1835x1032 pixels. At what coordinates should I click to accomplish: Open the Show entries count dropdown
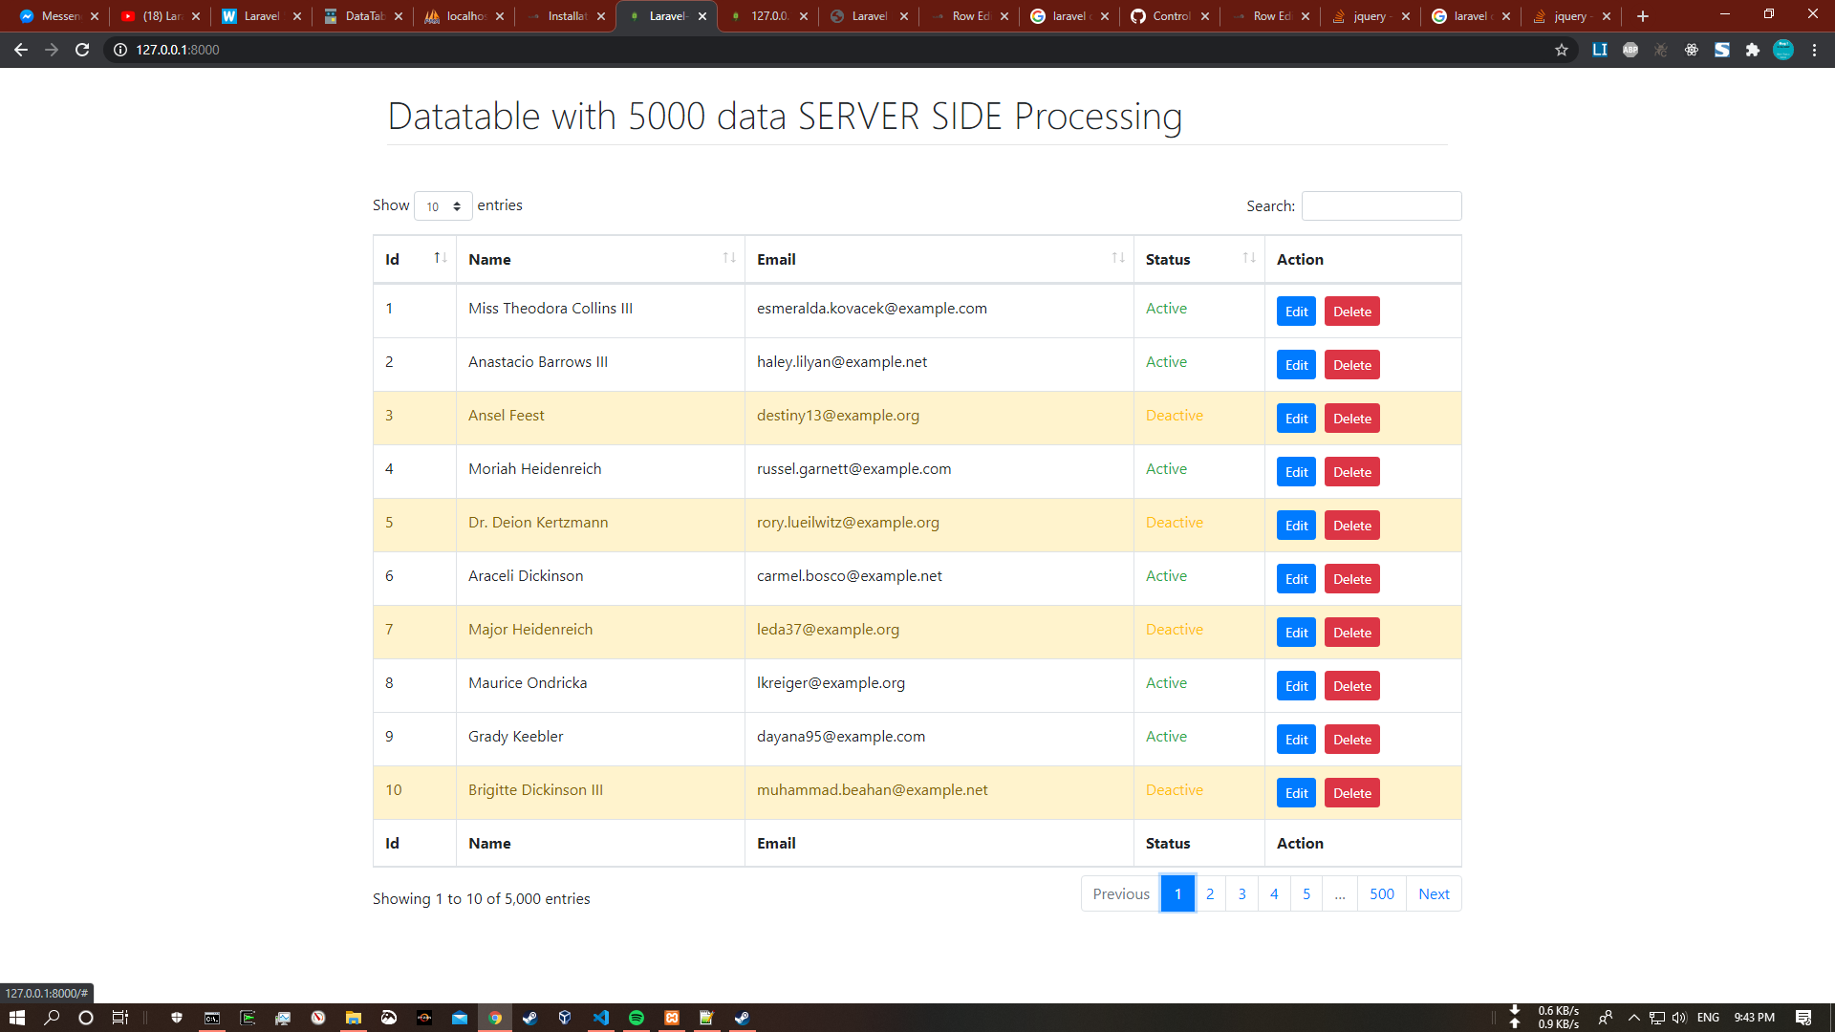pyautogui.click(x=443, y=206)
